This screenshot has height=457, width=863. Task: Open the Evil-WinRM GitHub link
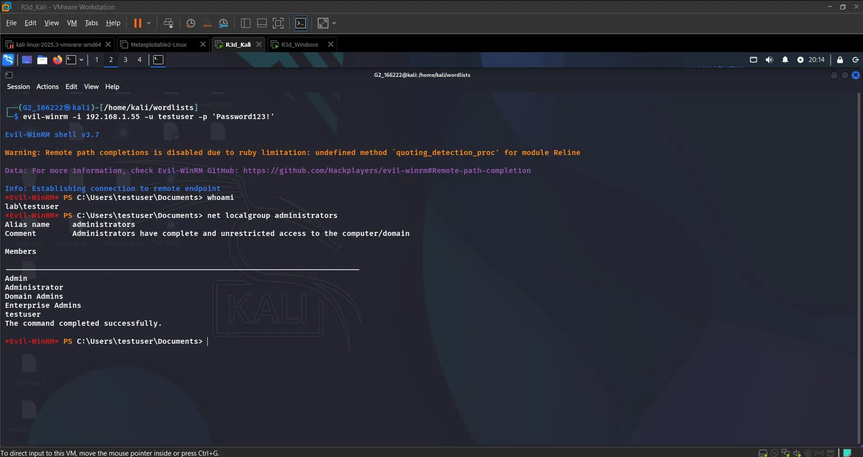[387, 171]
